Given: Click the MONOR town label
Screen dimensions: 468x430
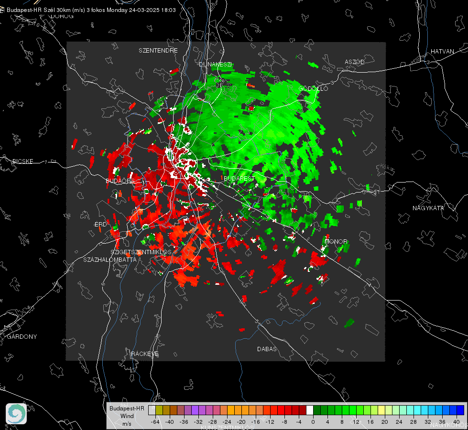Looking at the screenshot, I should coord(336,241).
